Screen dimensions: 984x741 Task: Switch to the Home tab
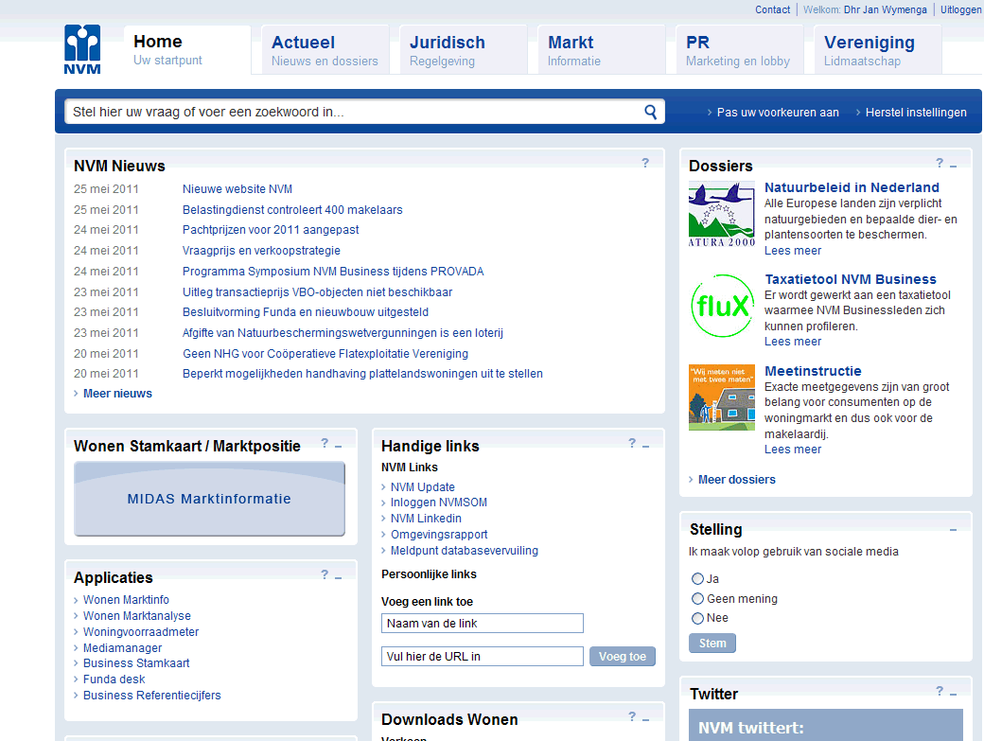pyautogui.click(x=187, y=49)
